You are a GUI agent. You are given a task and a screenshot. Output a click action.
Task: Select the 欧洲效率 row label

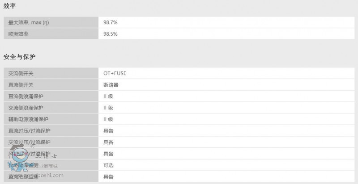(x=51, y=33)
